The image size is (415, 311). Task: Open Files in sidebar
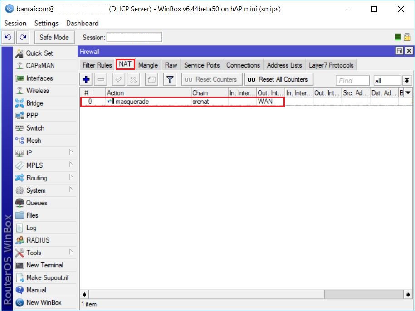coord(45,215)
